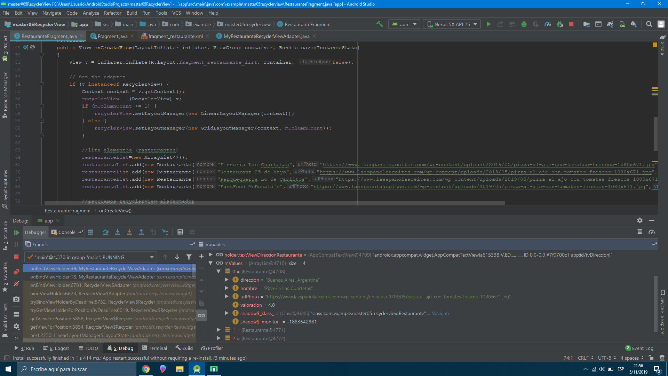Resume program in the debug panel
668x376 pixels.
point(16,233)
